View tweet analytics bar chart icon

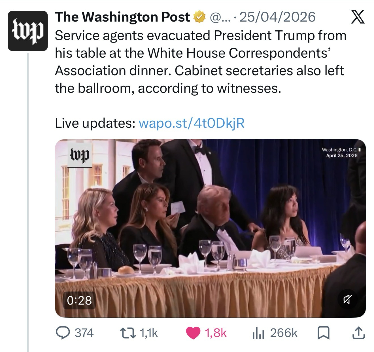pos(258,333)
